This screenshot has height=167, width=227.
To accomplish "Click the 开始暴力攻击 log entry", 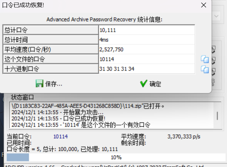I will coord(57,112).
